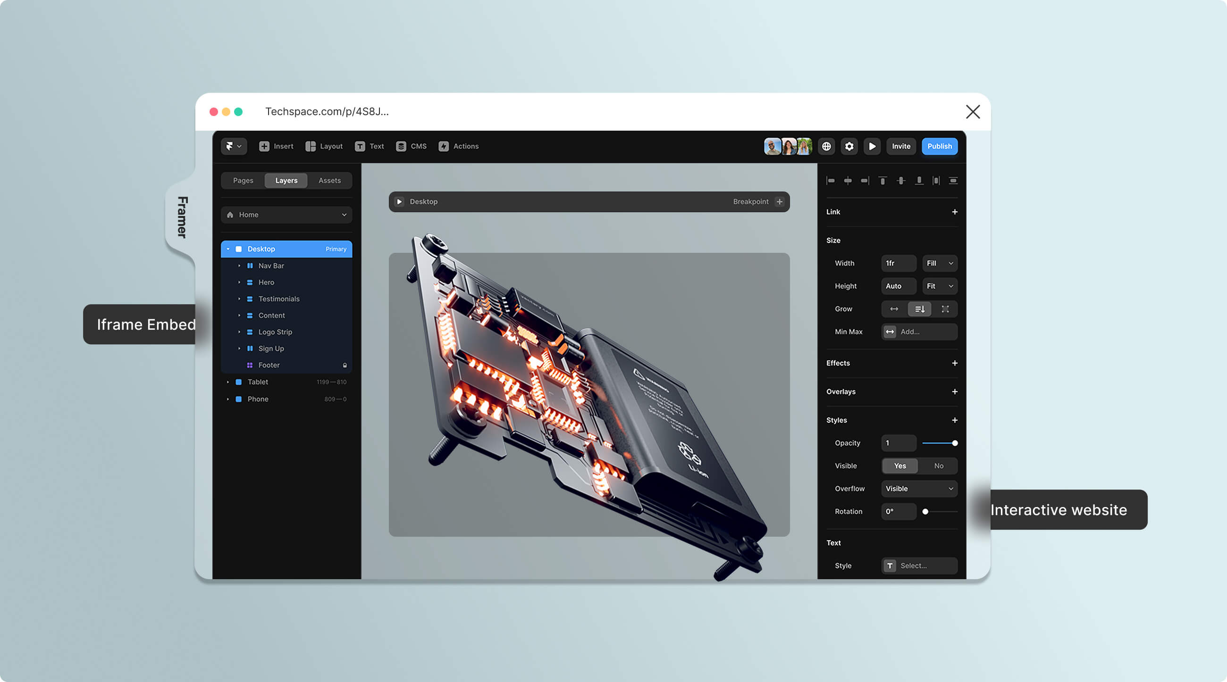The width and height of the screenshot is (1227, 682).
Task: Click the preview play icon in toolbar
Action: click(x=872, y=146)
